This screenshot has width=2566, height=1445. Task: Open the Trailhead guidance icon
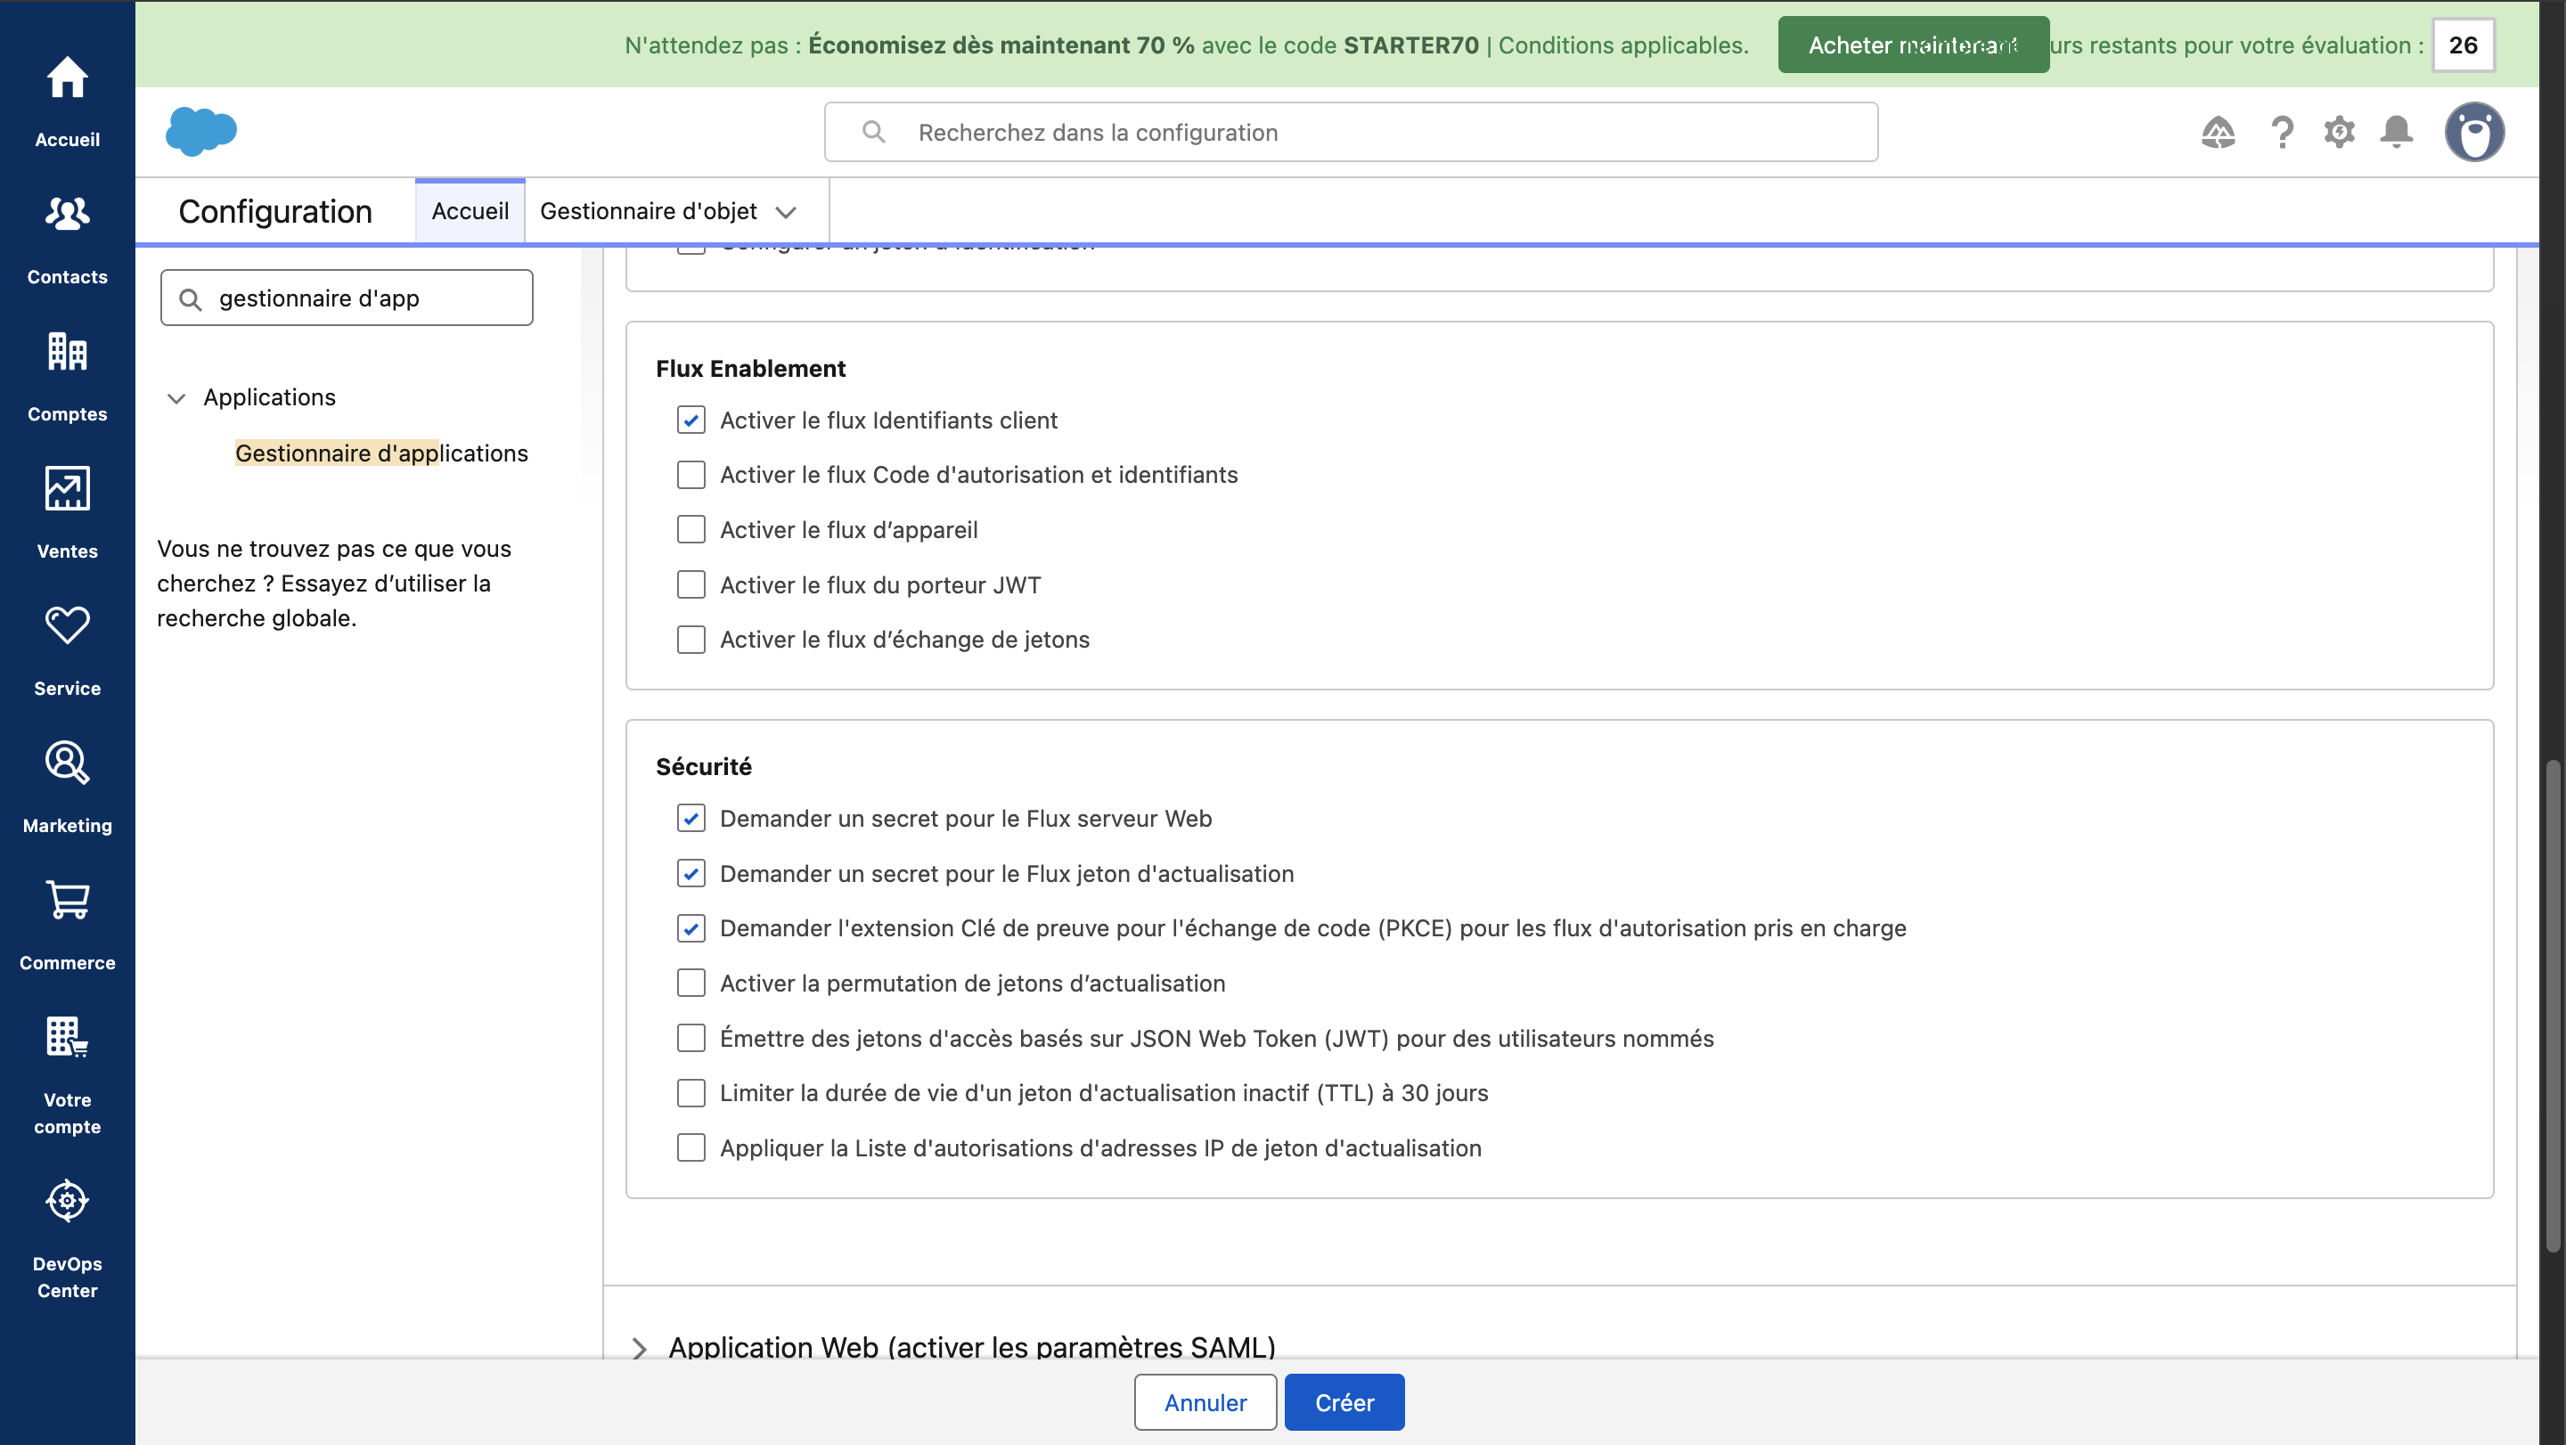point(2218,132)
